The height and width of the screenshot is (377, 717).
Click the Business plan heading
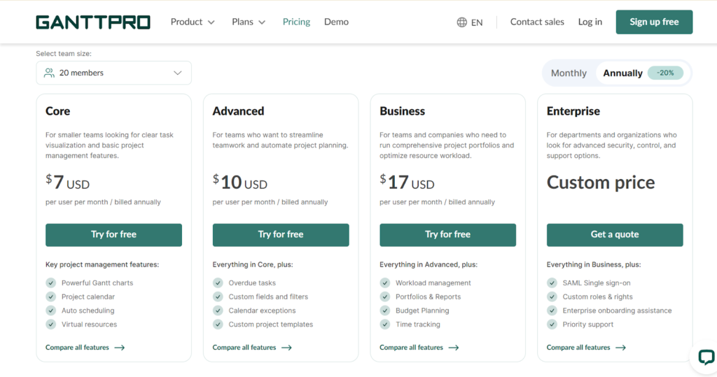click(403, 111)
